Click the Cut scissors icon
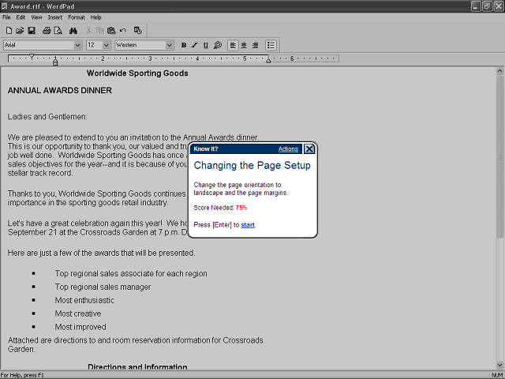Image resolution: width=505 pixels, height=379 pixels. point(88,31)
